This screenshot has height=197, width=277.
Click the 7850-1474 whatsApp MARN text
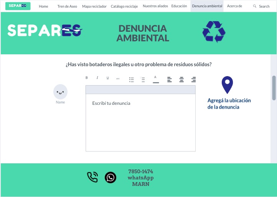pos(141,177)
